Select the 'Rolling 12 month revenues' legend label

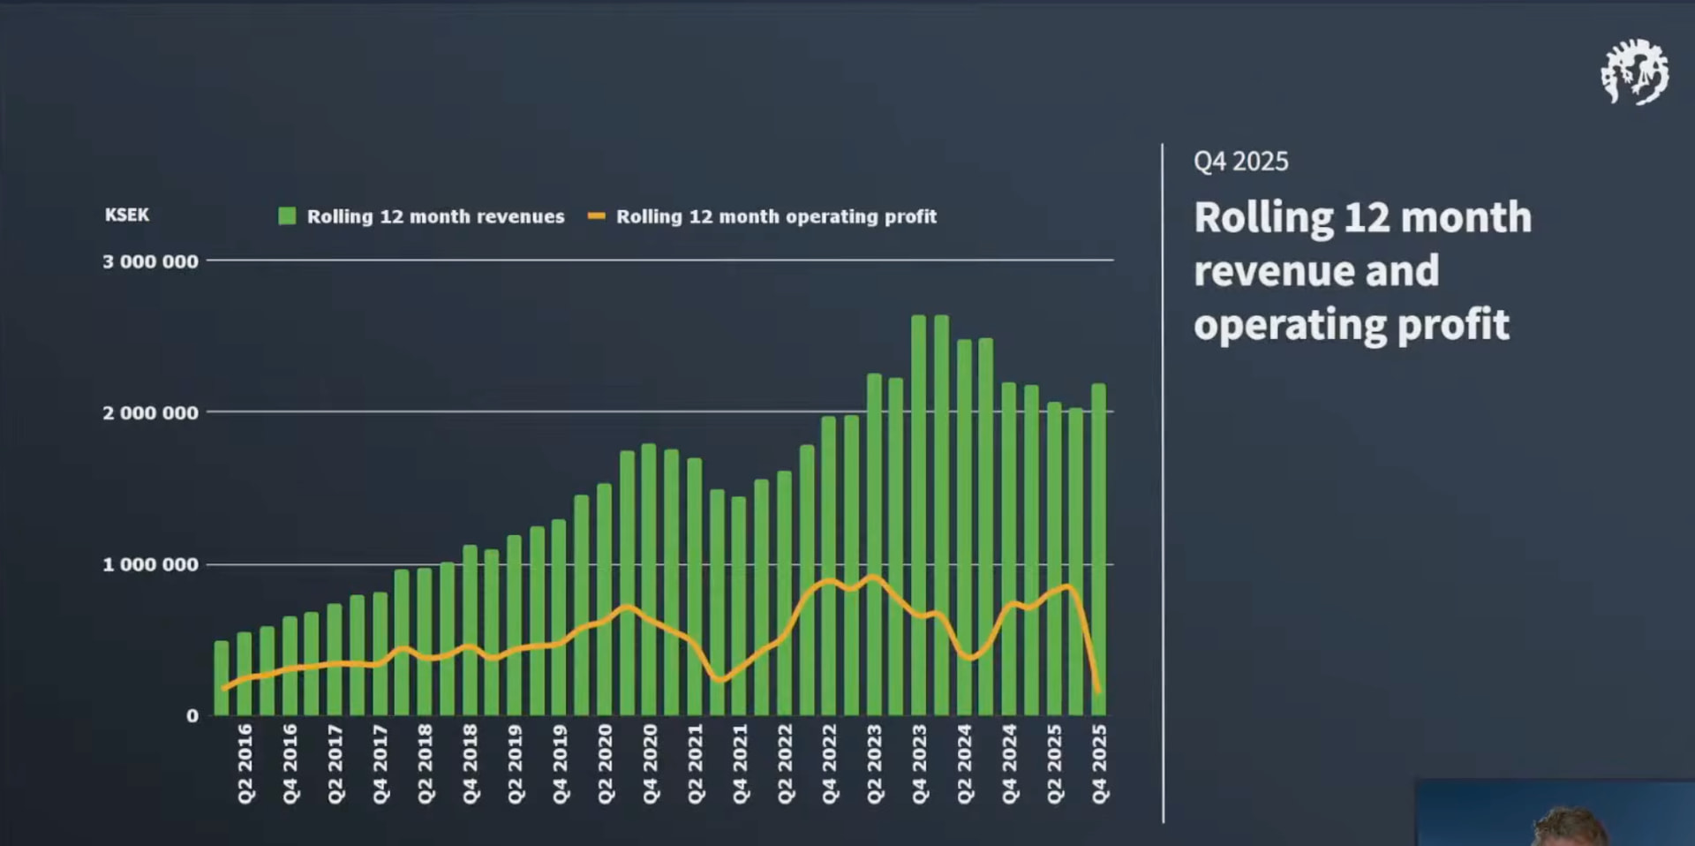pyautogui.click(x=435, y=216)
